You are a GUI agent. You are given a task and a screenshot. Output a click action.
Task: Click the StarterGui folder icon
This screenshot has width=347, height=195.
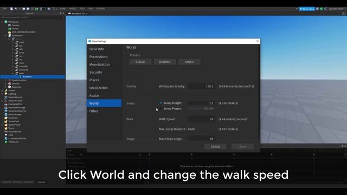coord(6,118)
